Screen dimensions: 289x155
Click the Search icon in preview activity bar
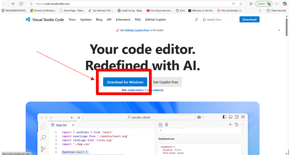tap(43, 138)
